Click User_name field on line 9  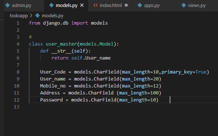tap(53, 79)
